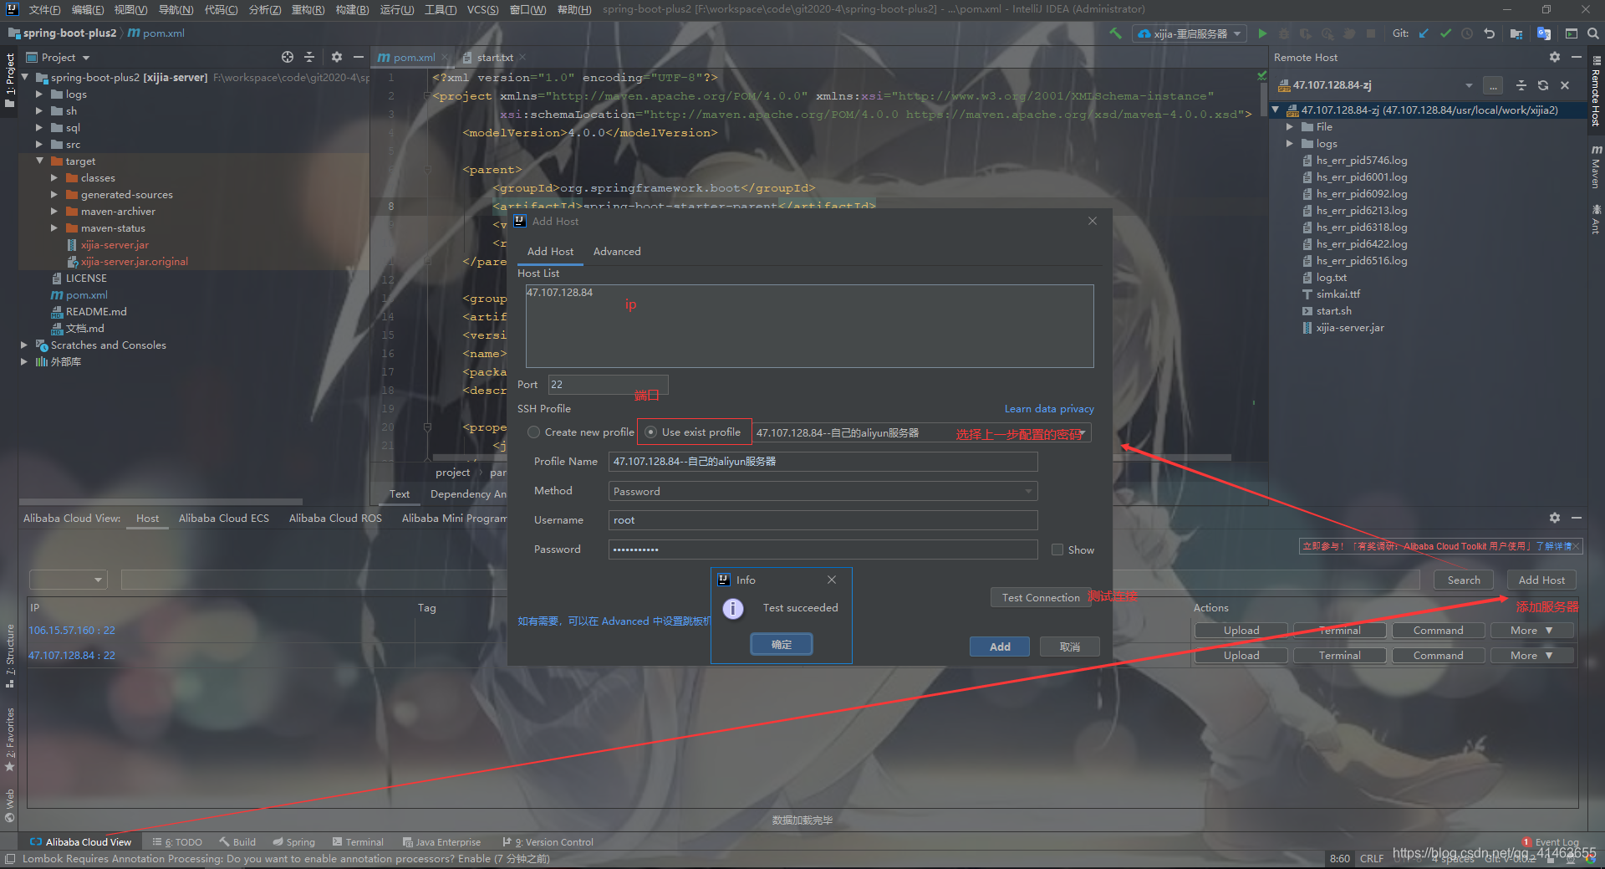The width and height of the screenshot is (1605, 869).
Task: Expand the src folder in Project tree
Action: [39, 144]
